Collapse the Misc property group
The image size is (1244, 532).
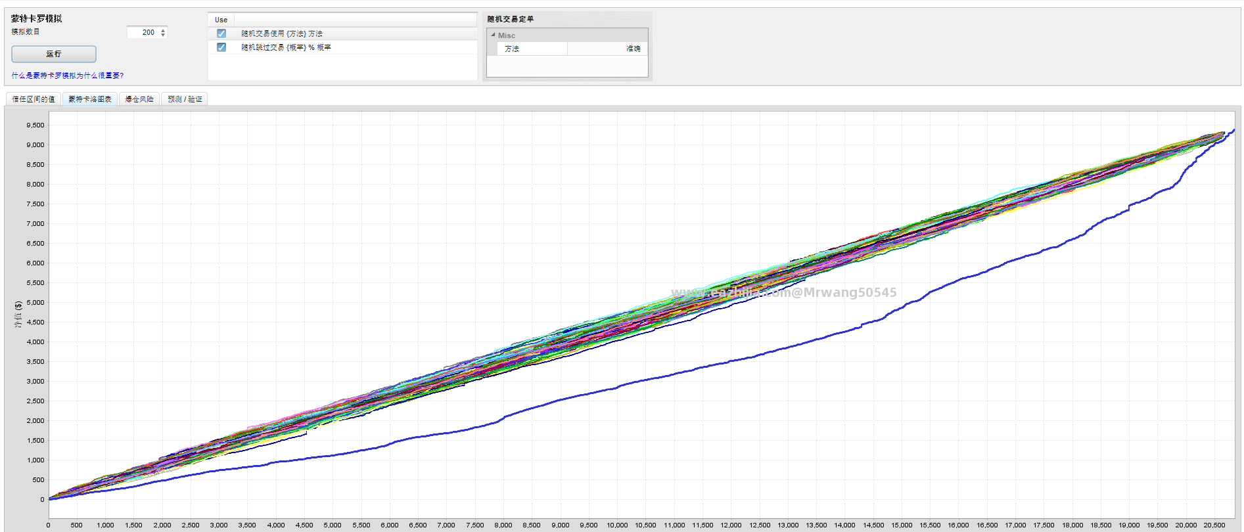pyautogui.click(x=493, y=35)
